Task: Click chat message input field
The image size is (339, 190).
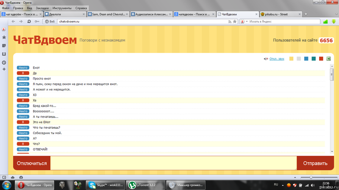Action: (174, 163)
